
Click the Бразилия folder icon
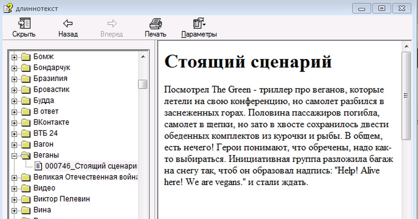pos(26,79)
